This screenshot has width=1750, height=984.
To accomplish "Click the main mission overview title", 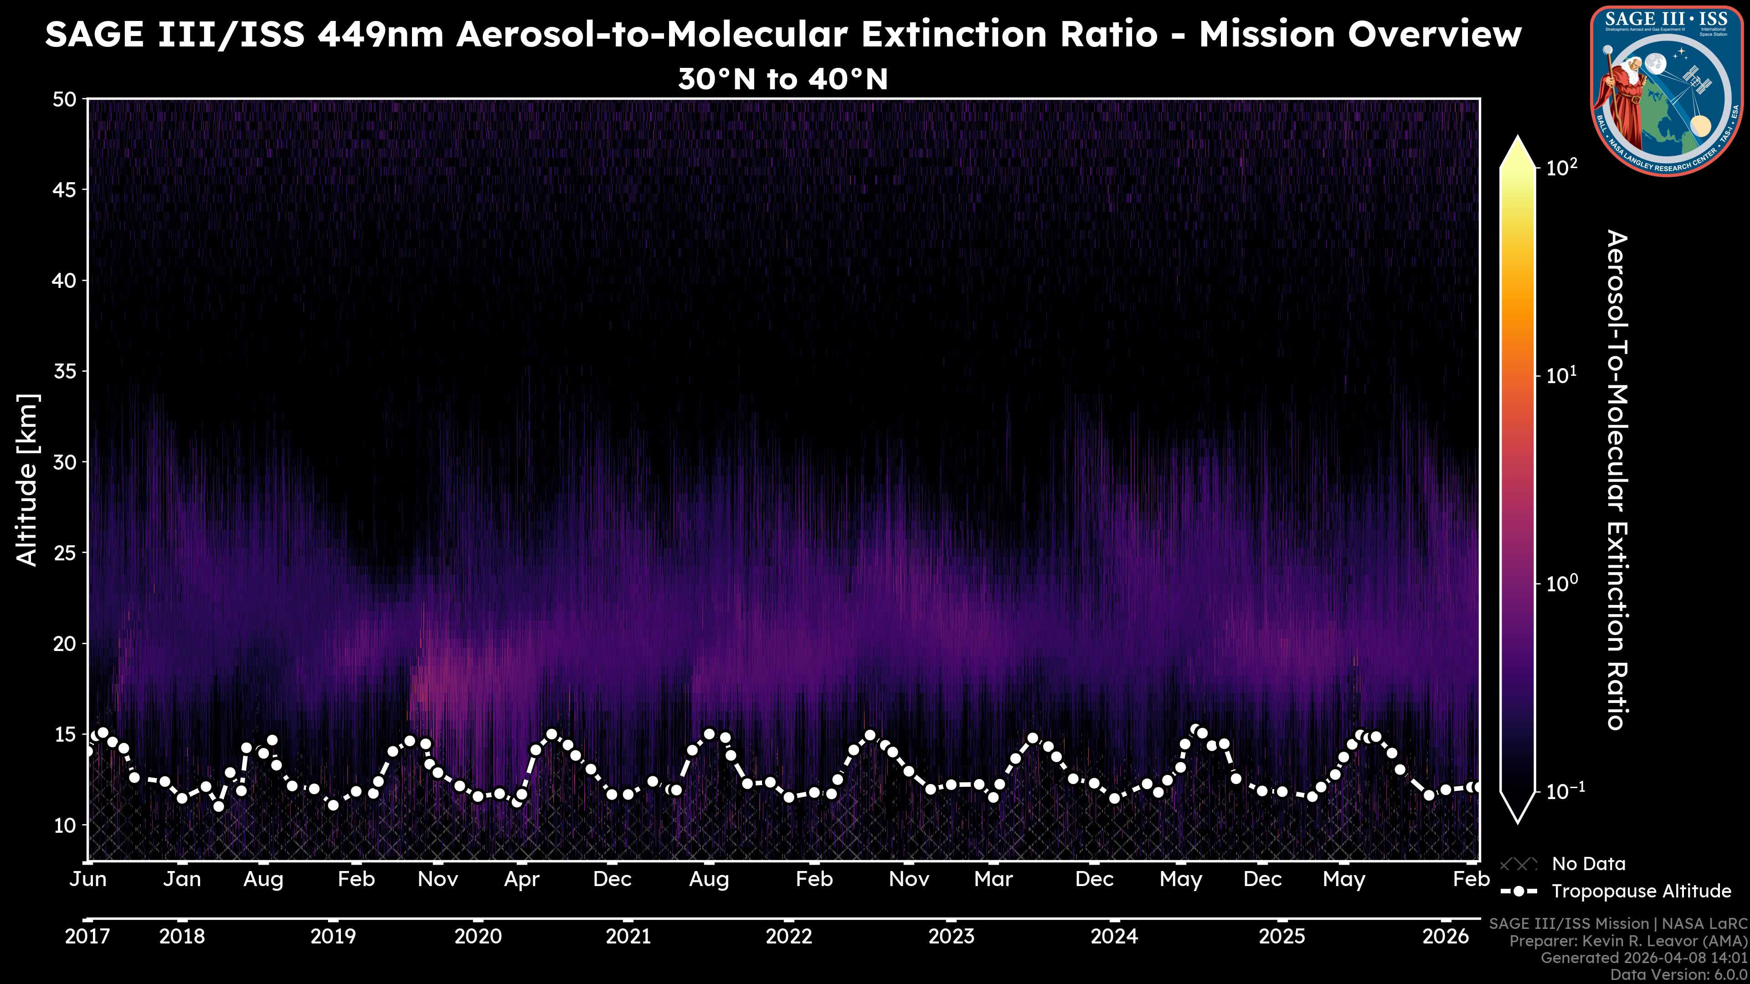I will 782,34.
